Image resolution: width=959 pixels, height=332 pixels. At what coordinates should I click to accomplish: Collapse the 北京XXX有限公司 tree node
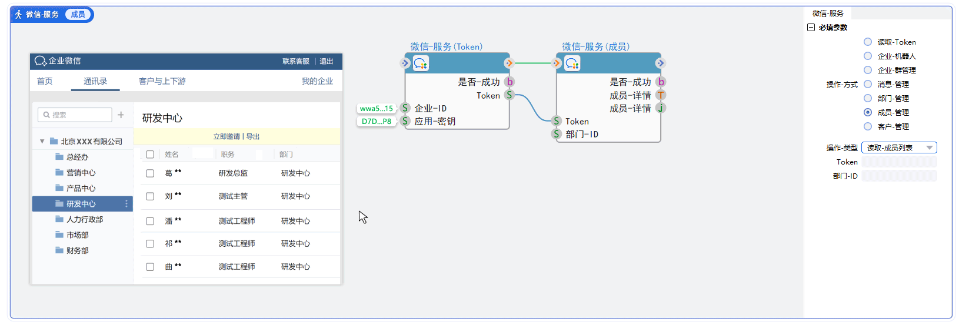[x=42, y=142]
